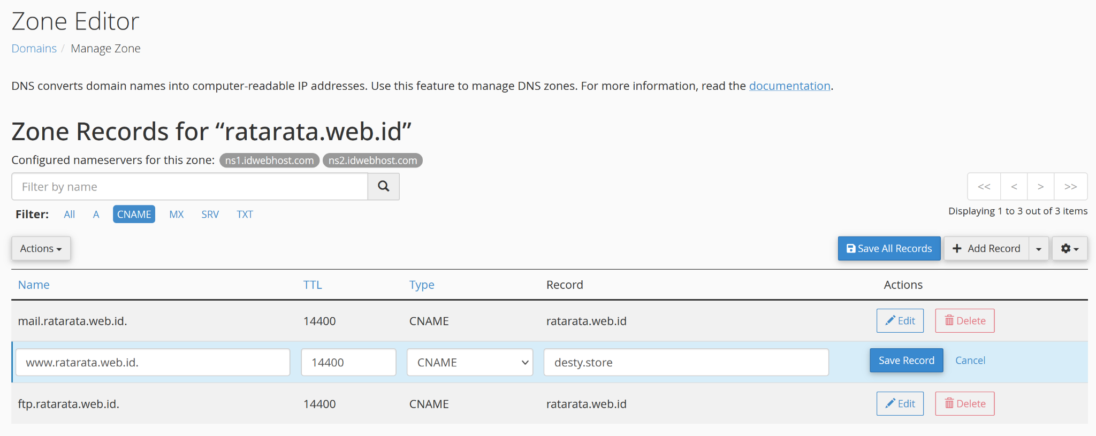Select the SRV filter

(x=210, y=215)
